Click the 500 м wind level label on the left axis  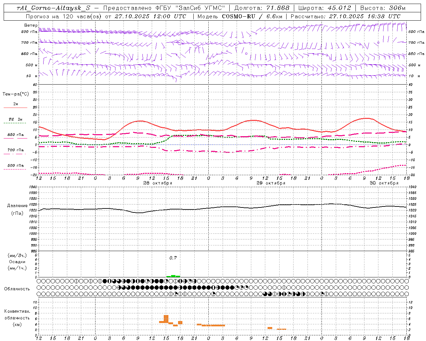pos(32,65)
